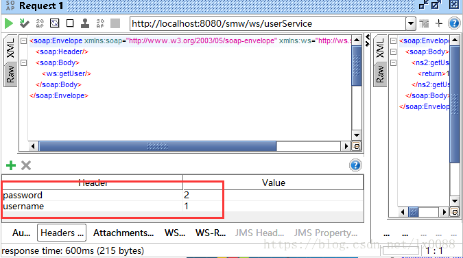Click request editor horizontal scrollbar thumb

[x=157, y=146]
